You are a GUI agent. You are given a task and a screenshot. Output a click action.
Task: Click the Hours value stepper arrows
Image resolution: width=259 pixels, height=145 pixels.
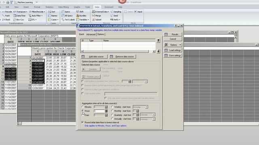click(106, 111)
